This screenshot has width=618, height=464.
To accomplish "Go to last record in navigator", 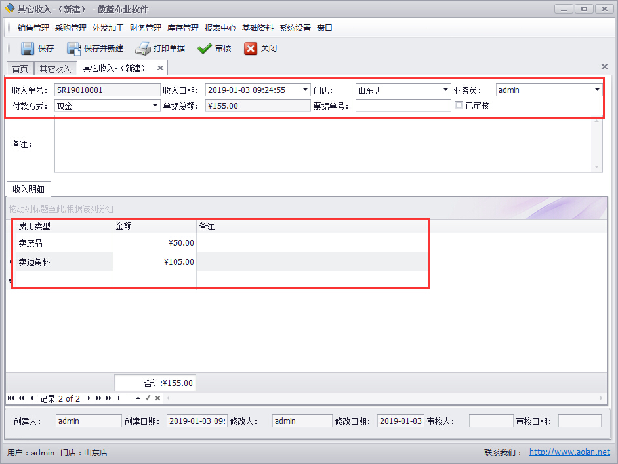I will (x=109, y=398).
